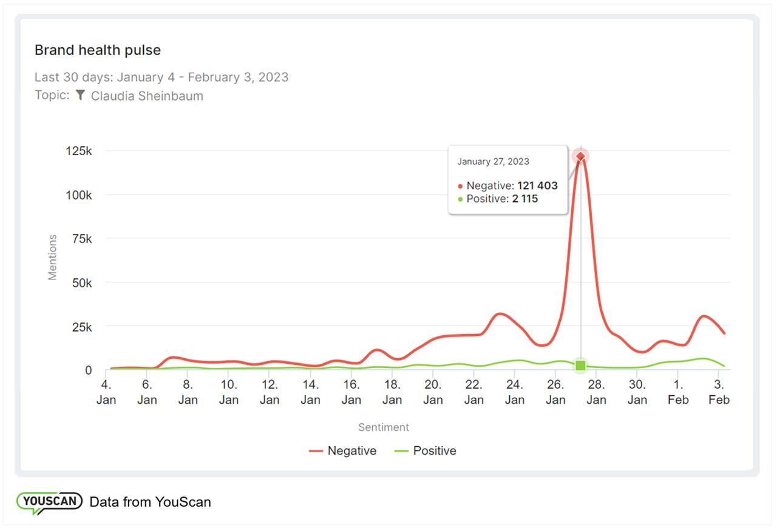Click the Data from YouScan text
Viewport: 777px width, 531px height.
(x=150, y=502)
